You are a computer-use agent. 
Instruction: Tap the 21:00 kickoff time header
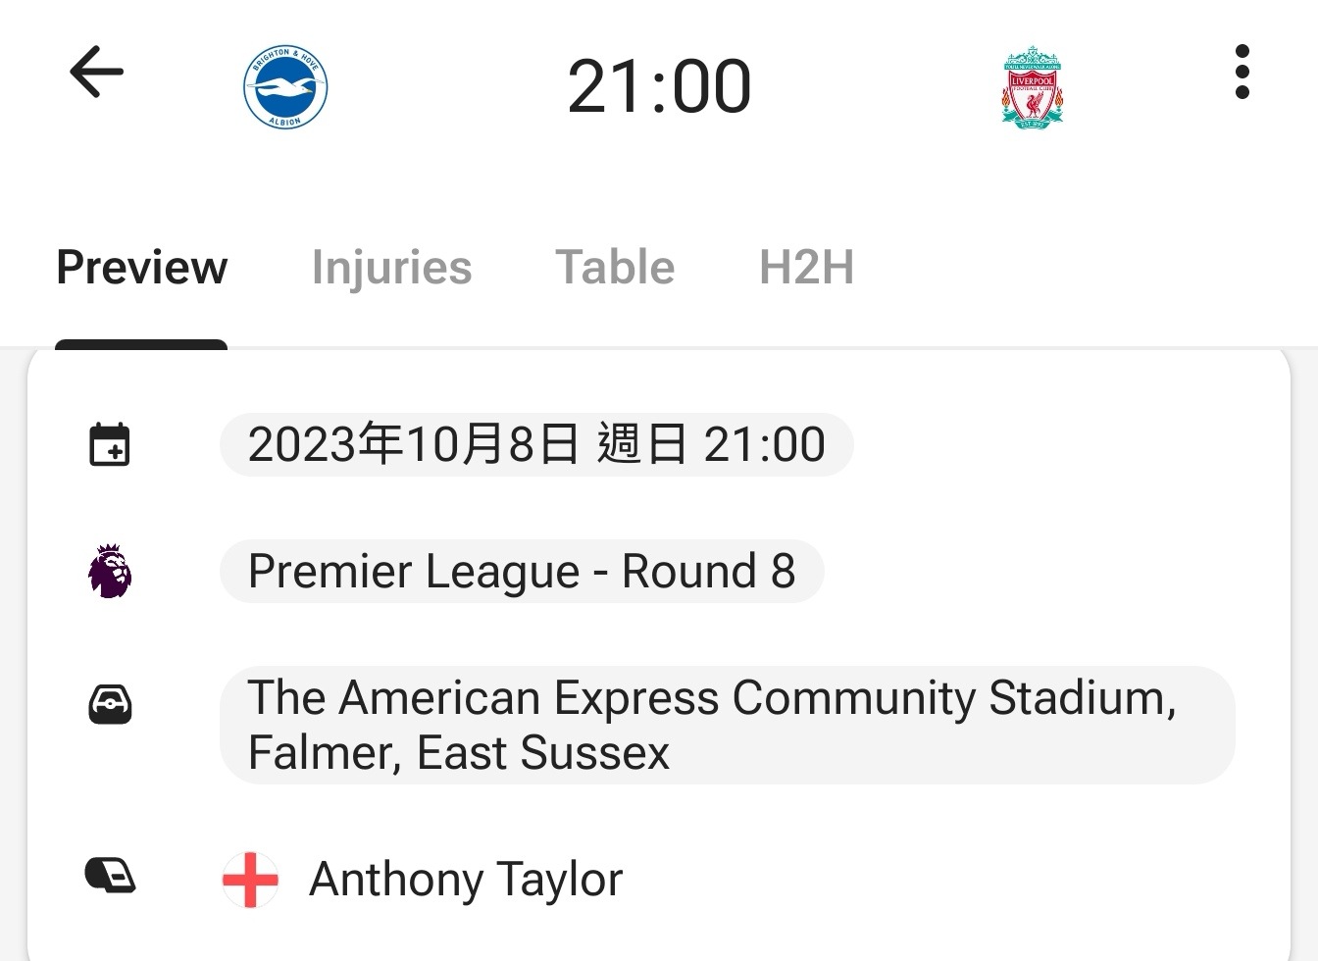click(659, 86)
